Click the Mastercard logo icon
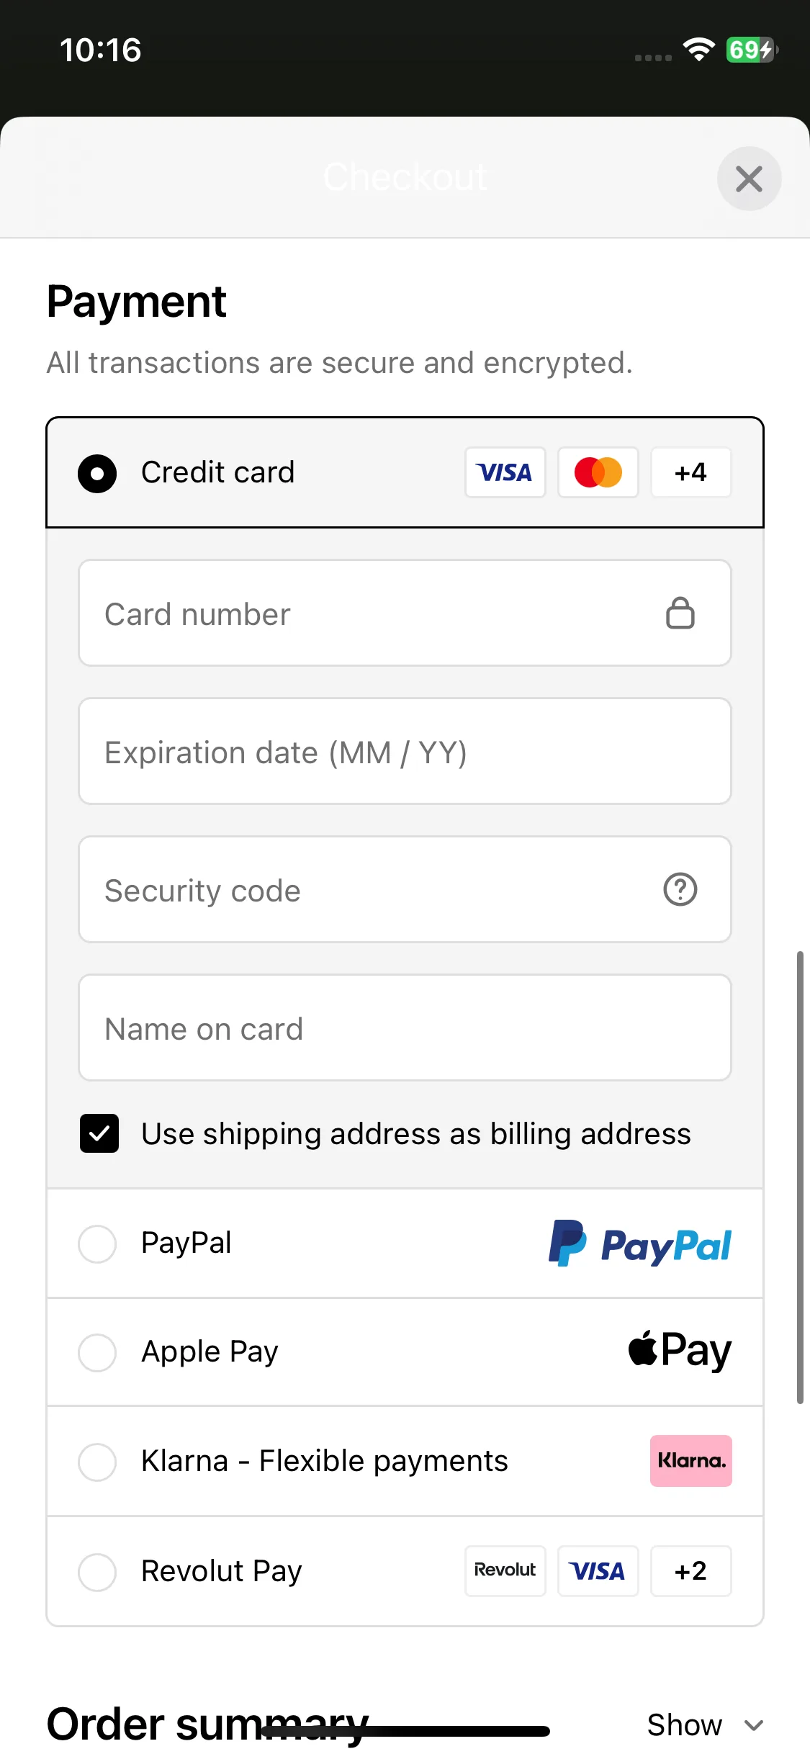The height and width of the screenshot is (1754, 810). pos(598,472)
